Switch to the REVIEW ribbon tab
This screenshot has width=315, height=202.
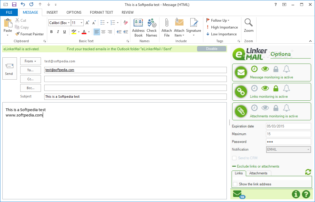click(x=128, y=12)
